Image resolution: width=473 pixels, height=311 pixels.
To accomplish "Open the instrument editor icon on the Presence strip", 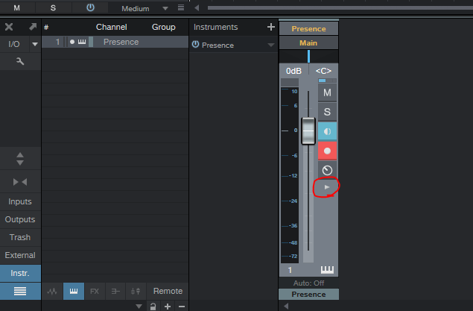I will point(327,170).
